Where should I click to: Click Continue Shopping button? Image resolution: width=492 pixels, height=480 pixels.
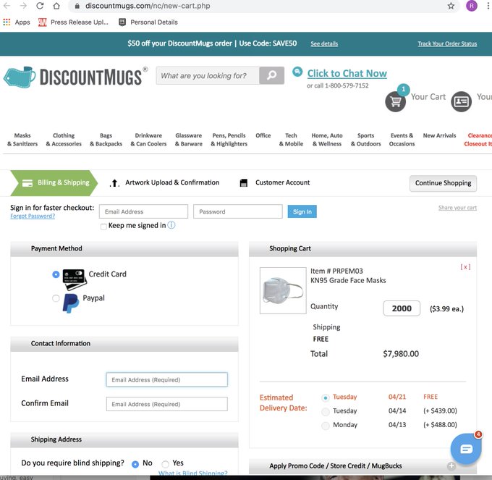pos(443,183)
